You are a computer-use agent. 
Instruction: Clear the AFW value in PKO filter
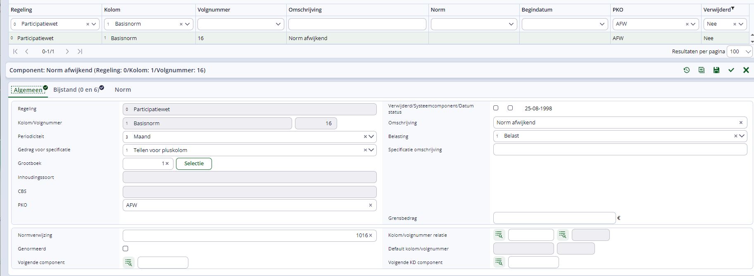(687, 24)
